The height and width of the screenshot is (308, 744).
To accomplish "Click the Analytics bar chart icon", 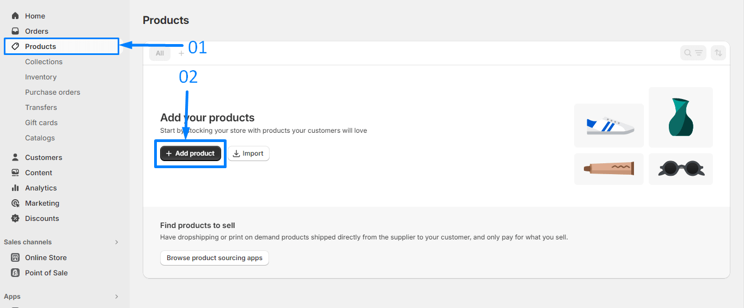I will pyautogui.click(x=15, y=188).
